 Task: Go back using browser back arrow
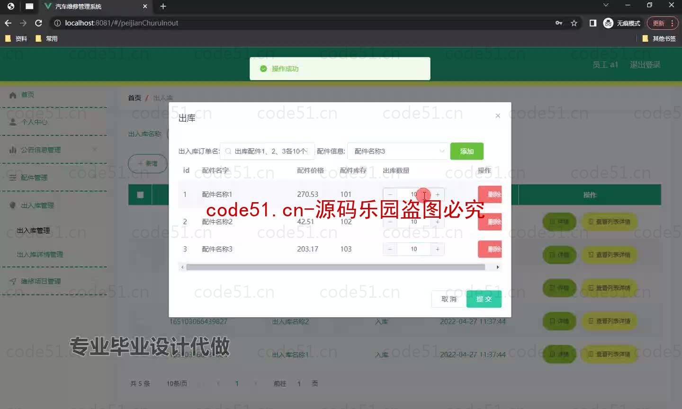point(8,23)
